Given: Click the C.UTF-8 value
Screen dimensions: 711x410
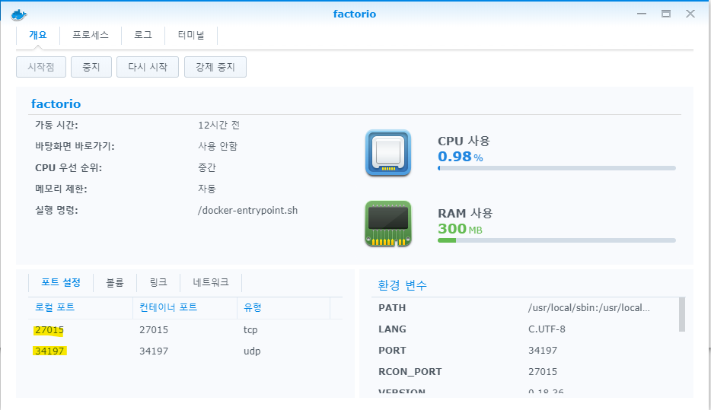Looking at the screenshot, I should coord(547,329).
